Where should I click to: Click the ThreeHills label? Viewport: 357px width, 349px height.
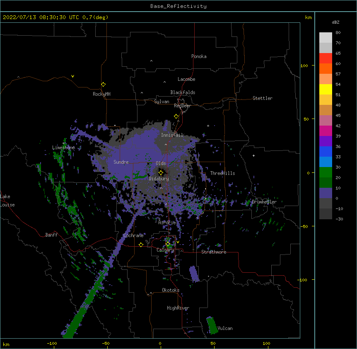pyautogui.click(x=222, y=173)
